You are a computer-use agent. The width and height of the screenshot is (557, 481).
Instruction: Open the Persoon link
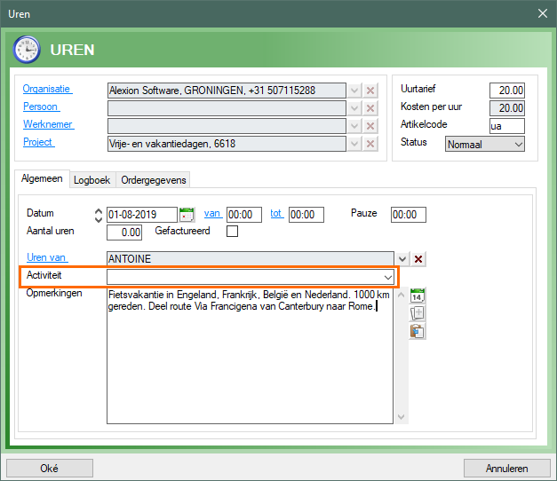(42, 106)
